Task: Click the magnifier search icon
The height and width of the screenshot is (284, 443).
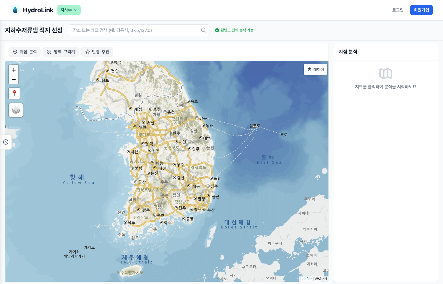Action: [x=203, y=30]
